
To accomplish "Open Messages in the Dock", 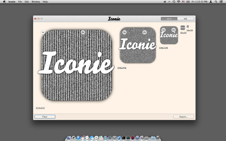I will click(92, 138).
